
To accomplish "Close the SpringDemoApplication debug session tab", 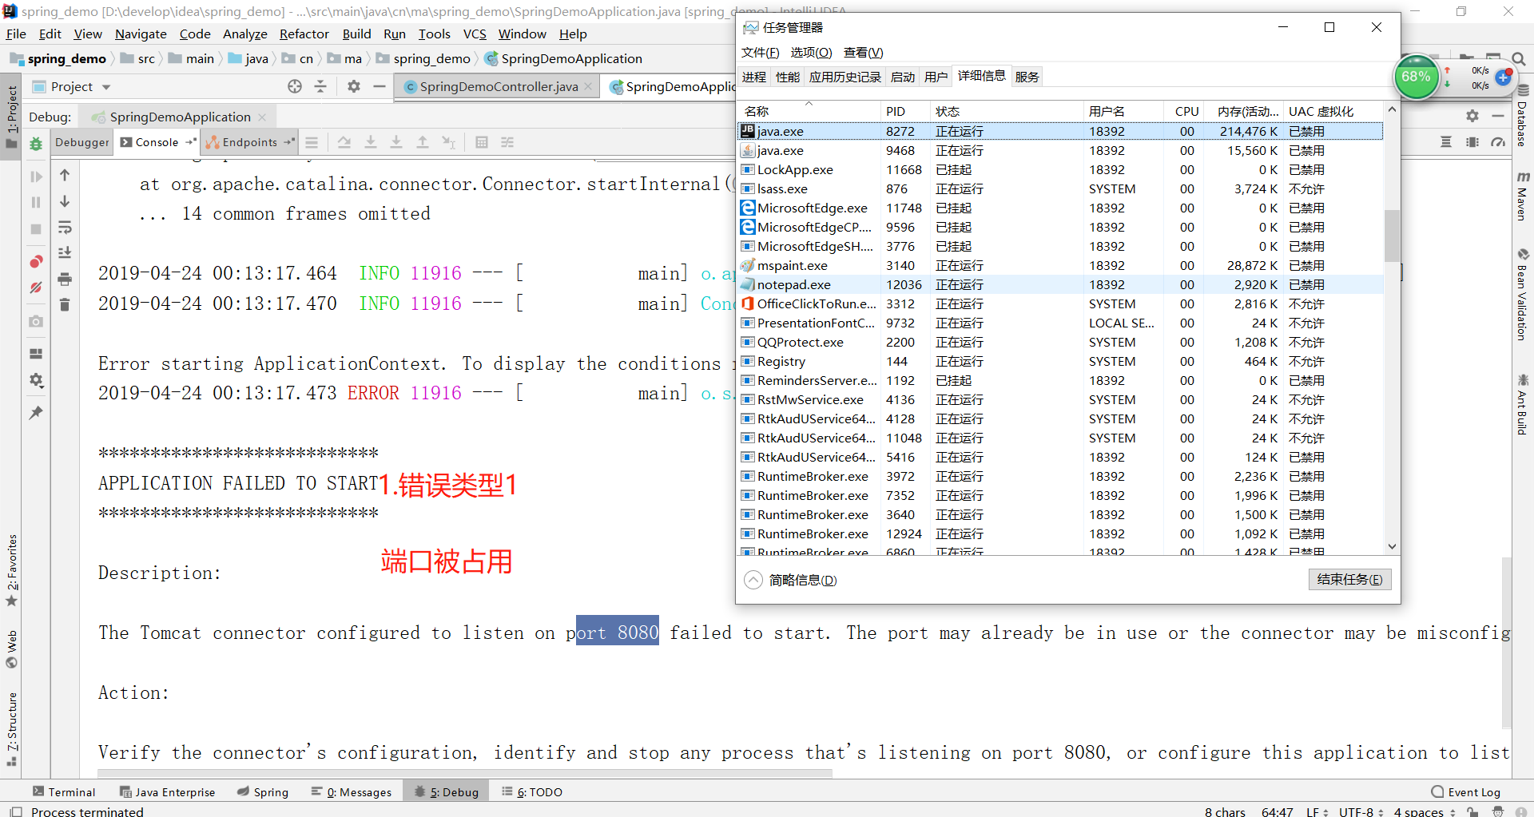I will pos(262,117).
